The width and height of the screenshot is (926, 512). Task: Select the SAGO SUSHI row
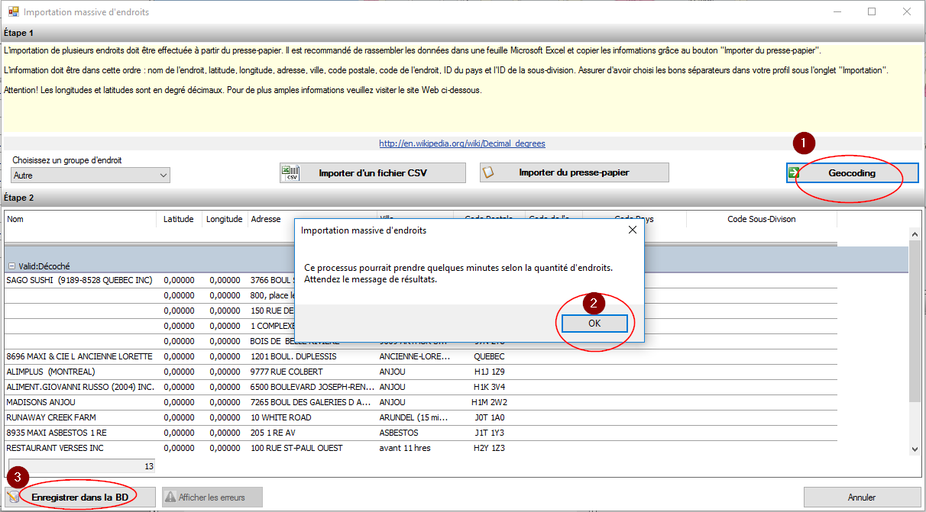coord(79,280)
